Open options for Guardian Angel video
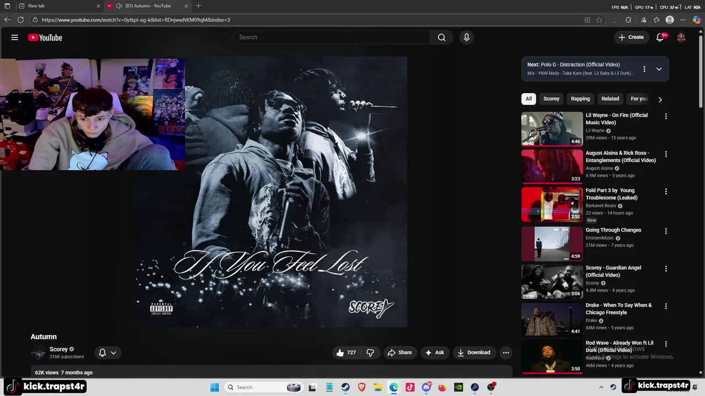This screenshot has width=705, height=396. (666, 269)
